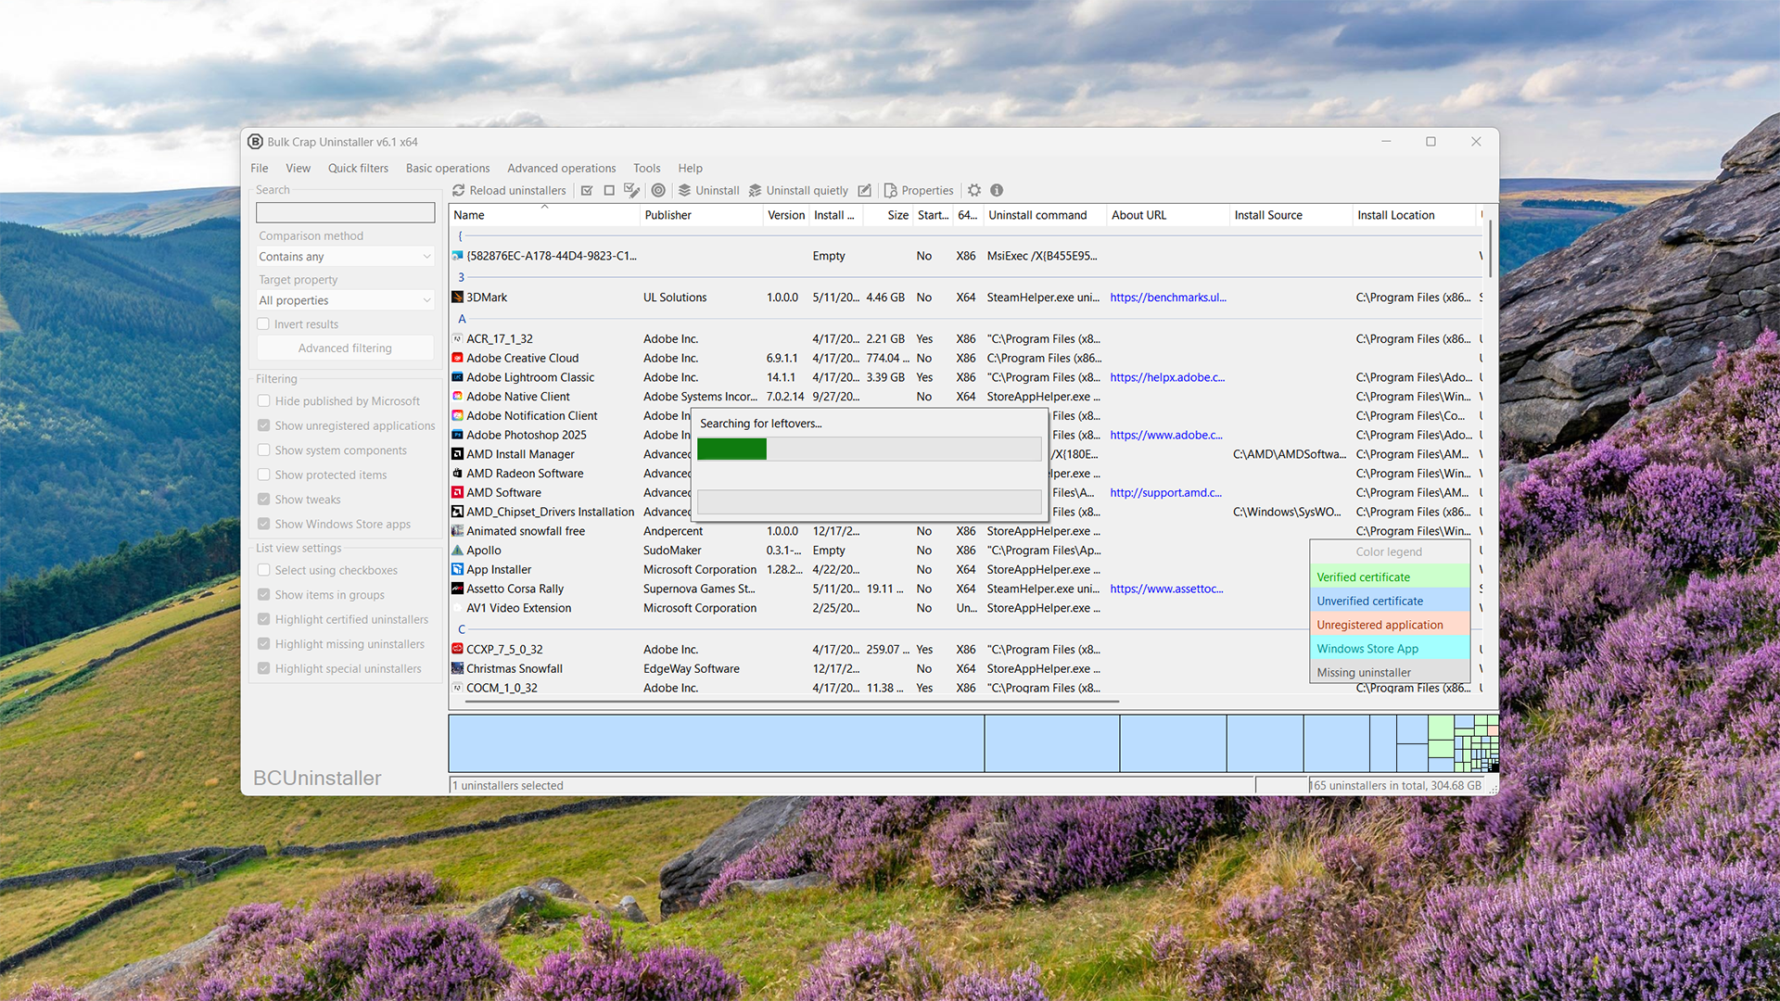Click the info circle toolbar icon
The height and width of the screenshot is (1001, 1780).
(x=997, y=190)
